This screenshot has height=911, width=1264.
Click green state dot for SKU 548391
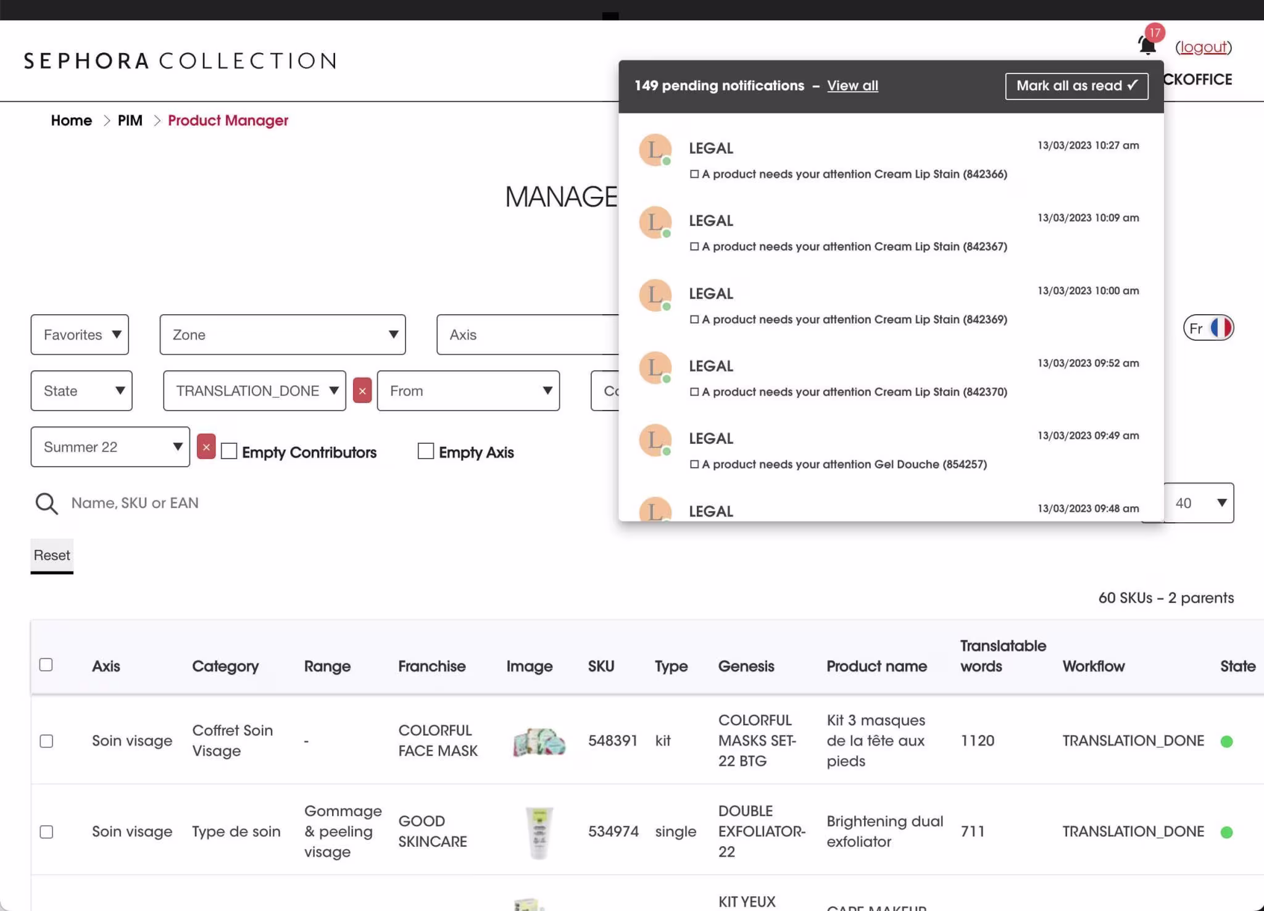[1226, 741]
